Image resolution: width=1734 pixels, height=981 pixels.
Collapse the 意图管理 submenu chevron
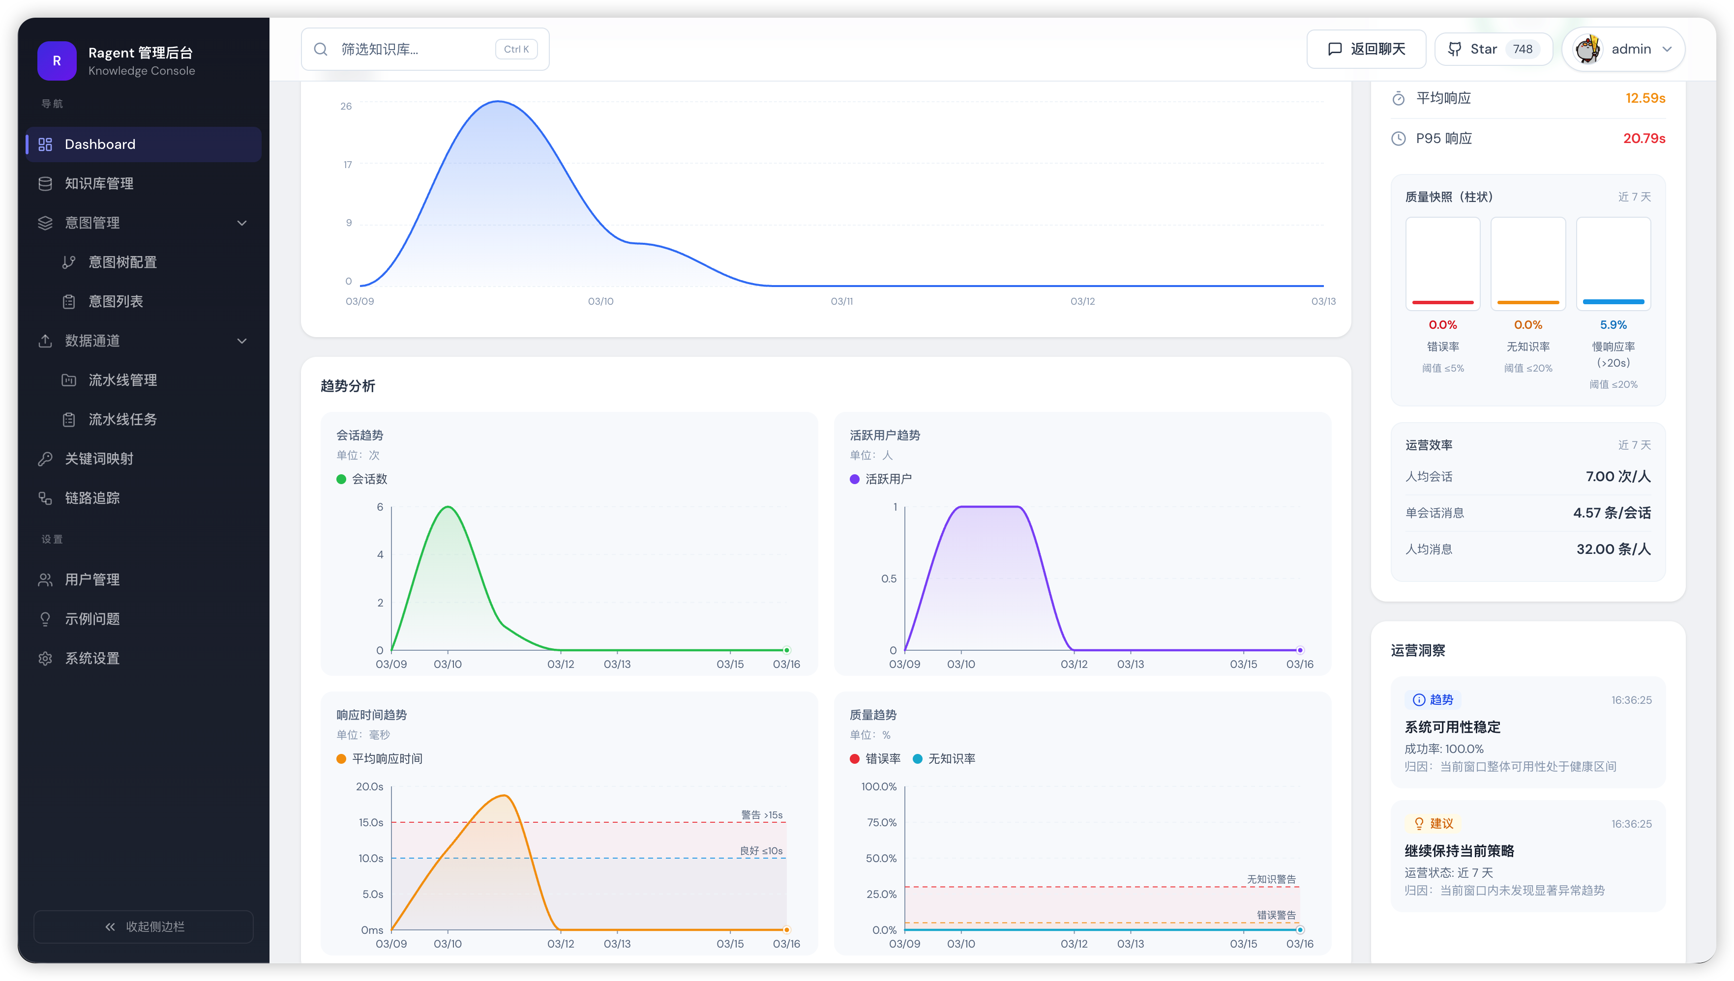coord(242,223)
